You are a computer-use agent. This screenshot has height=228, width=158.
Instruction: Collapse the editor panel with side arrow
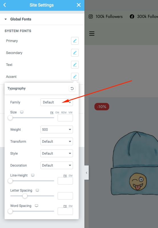click(86, 173)
